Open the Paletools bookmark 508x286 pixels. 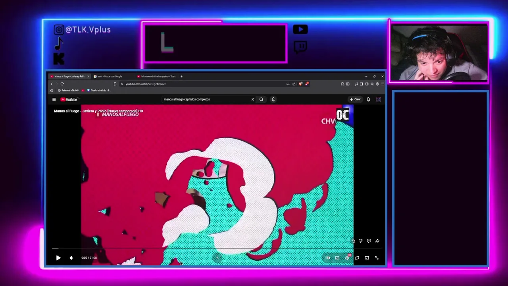click(68, 91)
